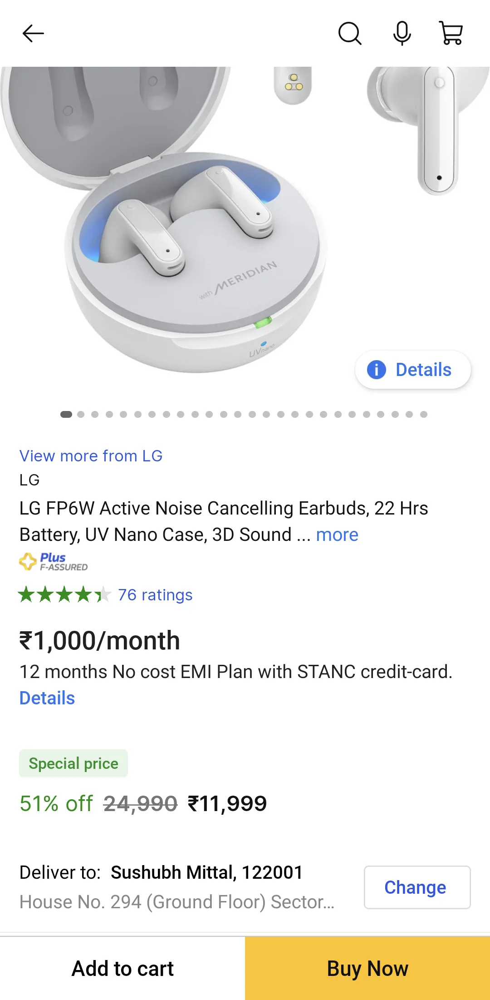Open search with magnifier icon
The image size is (490, 1000).
click(350, 33)
